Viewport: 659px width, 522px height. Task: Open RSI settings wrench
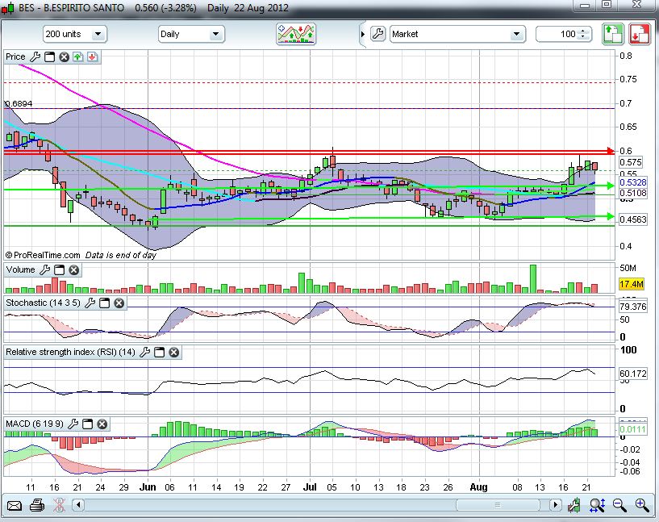click(144, 353)
